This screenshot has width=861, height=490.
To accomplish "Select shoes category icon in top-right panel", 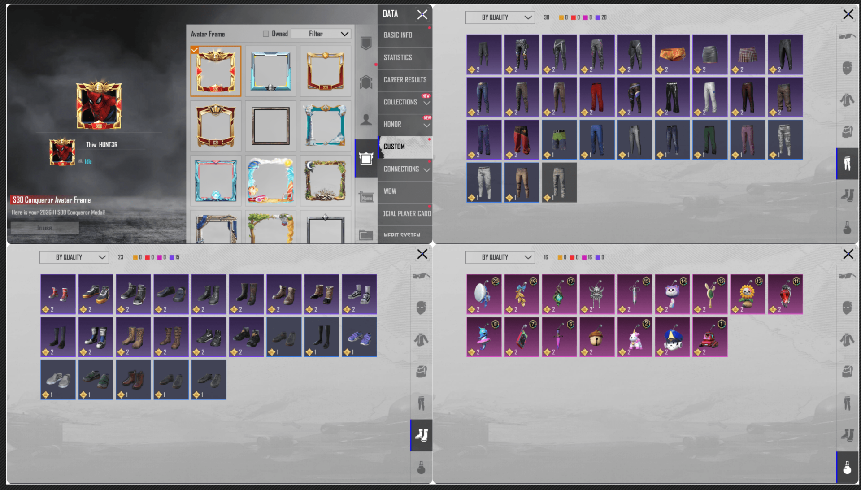I will (847, 195).
